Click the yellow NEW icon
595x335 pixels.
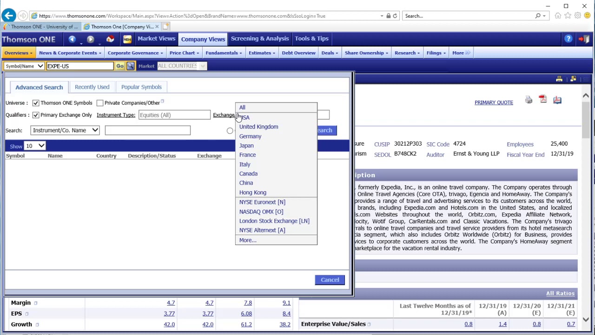(127, 39)
